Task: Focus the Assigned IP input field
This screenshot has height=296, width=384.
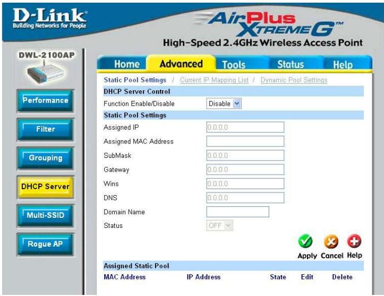Action: tap(245, 127)
